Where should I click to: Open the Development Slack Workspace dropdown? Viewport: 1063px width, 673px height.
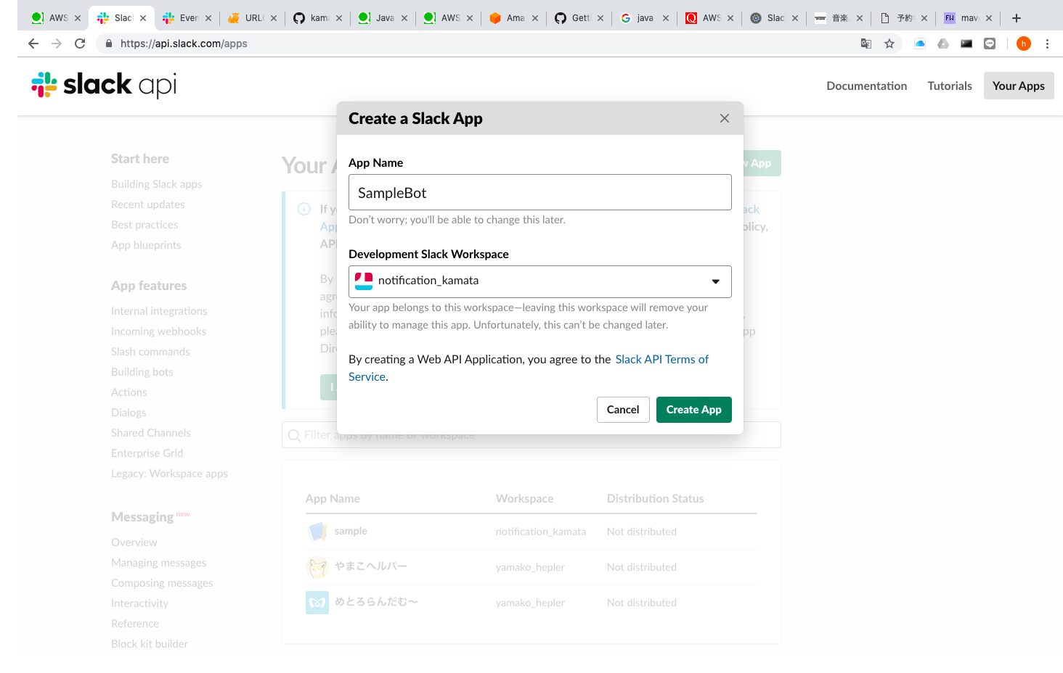click(x=539, y=281)
